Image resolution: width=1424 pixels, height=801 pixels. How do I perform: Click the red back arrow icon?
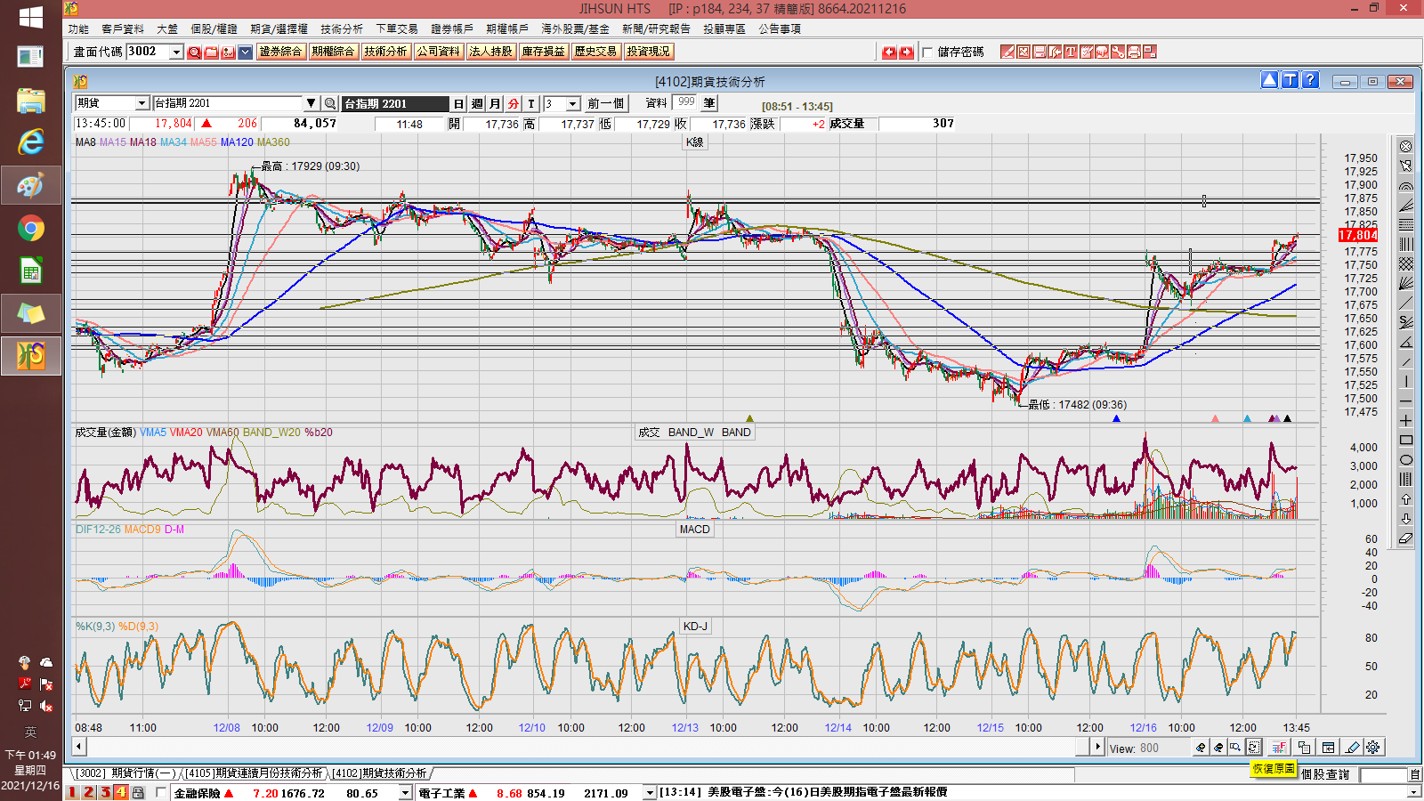click(888, 53)
